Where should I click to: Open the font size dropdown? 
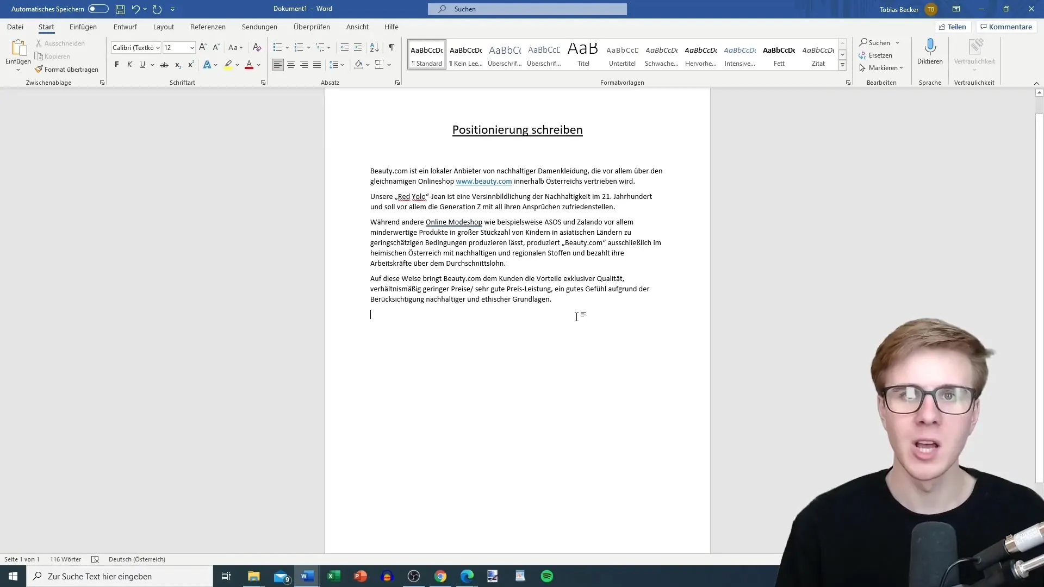pos(192,48)
